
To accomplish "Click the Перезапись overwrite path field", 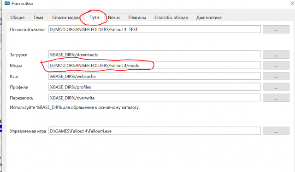I will (x=154, y=98).
